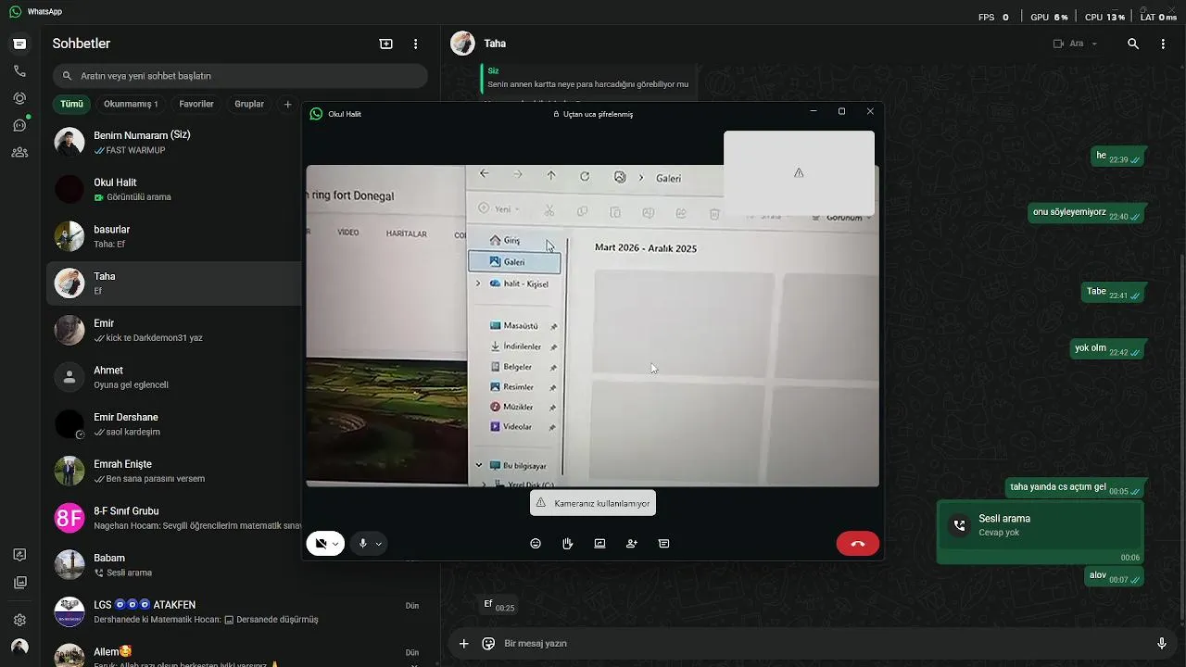Open Sohbetler three-dot menu
The image size is (1186, 667).
coord(416,44)
